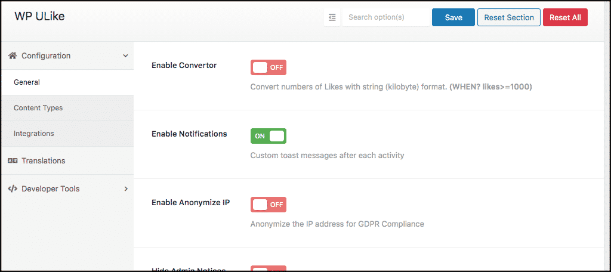This screenshot has height=272, width=611.
Task: Click the Configuration menu label
Action: coord(46,55)
